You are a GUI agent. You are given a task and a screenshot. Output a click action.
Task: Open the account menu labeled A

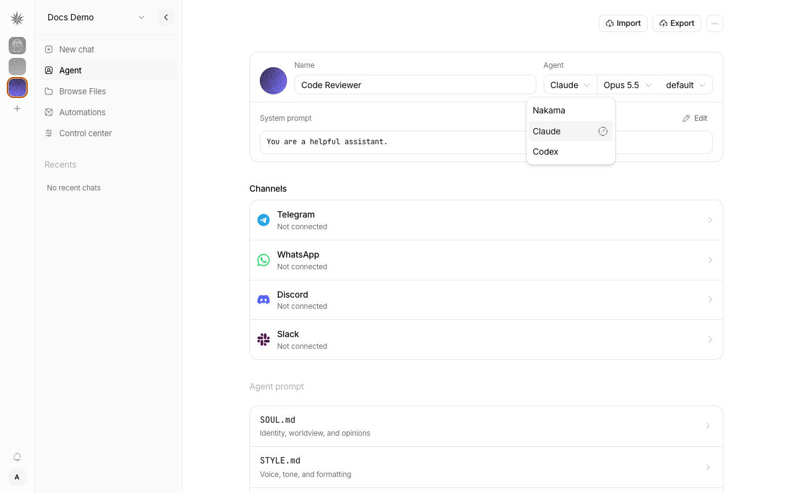pyautogui.click(x=17, y=477)
